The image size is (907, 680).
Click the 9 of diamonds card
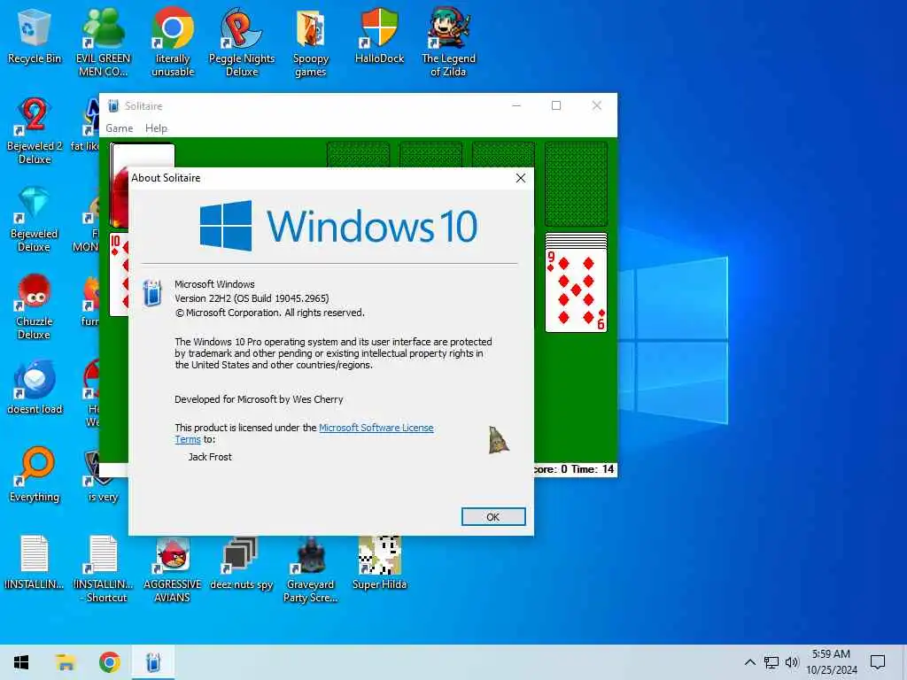(x=576, y=289)
